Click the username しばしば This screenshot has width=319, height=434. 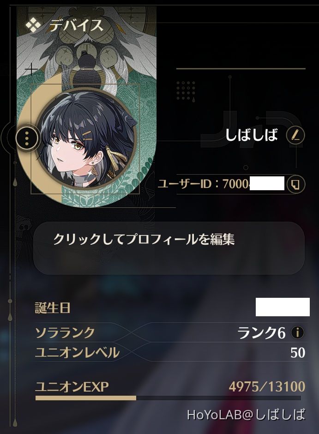coord(251,135)
